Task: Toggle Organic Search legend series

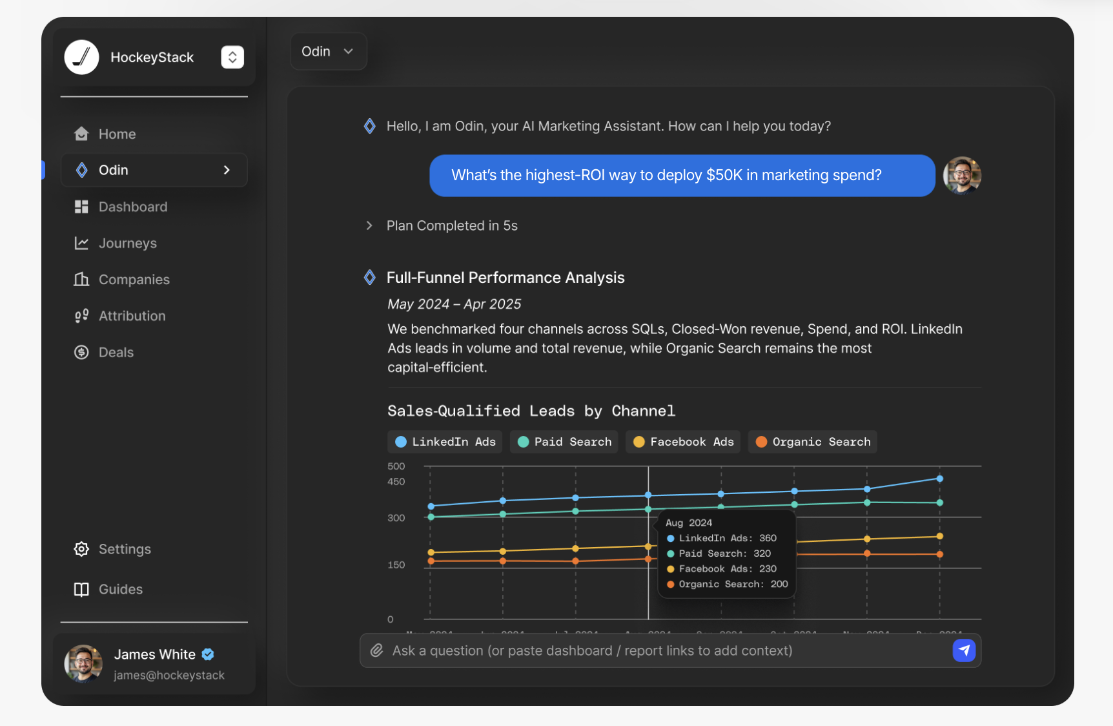Action: coord(813,442)
